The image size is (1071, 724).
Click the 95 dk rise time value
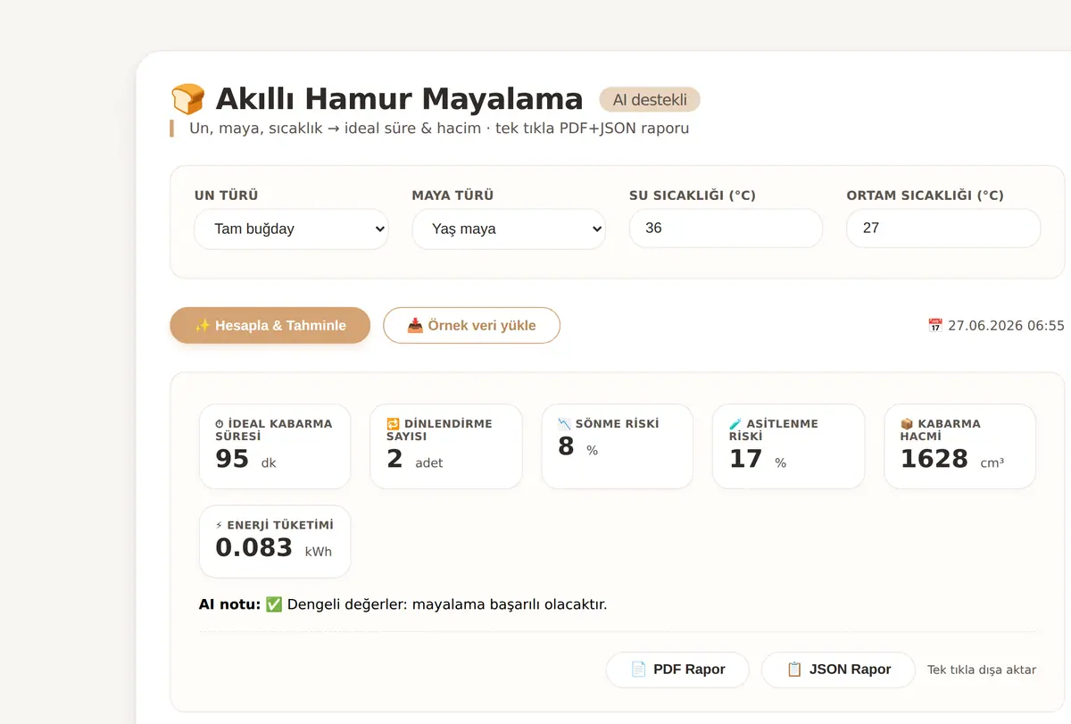point(245,459)
